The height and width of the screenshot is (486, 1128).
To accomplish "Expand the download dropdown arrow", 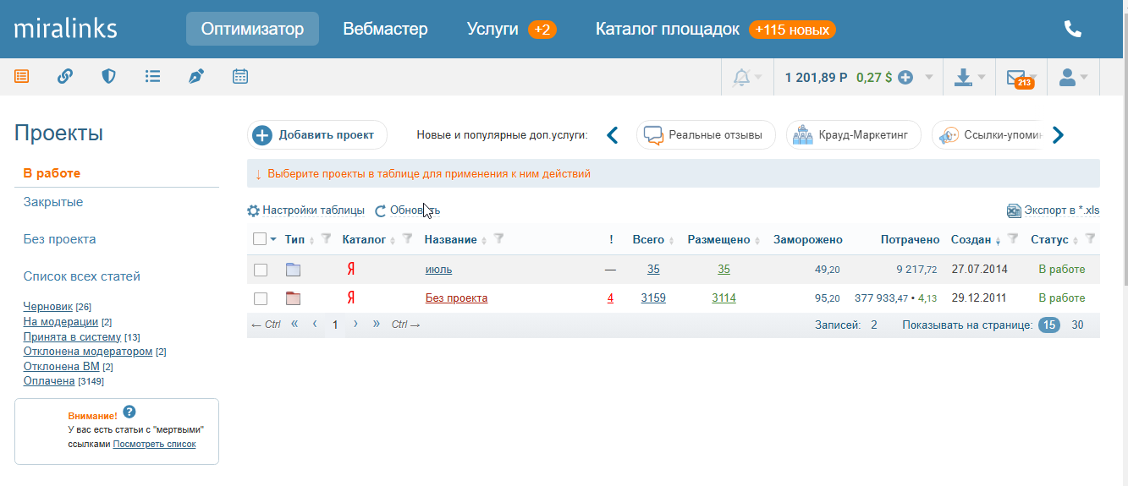I will point(982,77).
